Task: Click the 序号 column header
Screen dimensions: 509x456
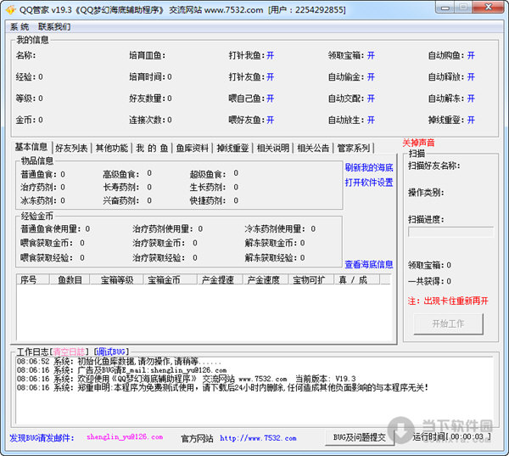Action: 32,279
